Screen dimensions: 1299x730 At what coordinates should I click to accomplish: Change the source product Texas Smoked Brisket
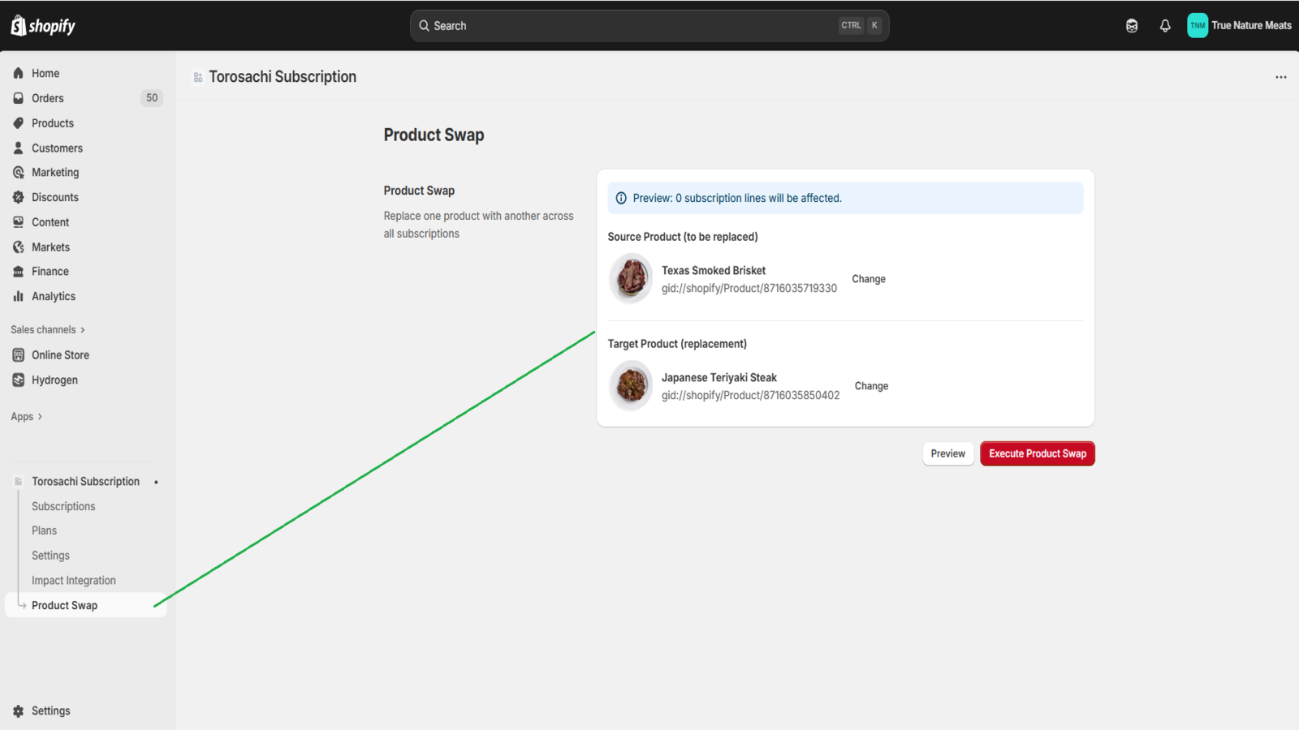coord(869,279)
